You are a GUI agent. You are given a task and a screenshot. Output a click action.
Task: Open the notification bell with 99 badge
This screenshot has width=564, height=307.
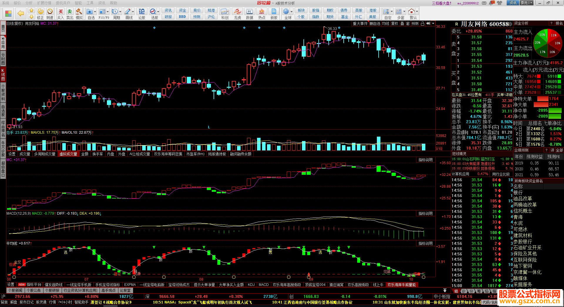pos(492,3)
